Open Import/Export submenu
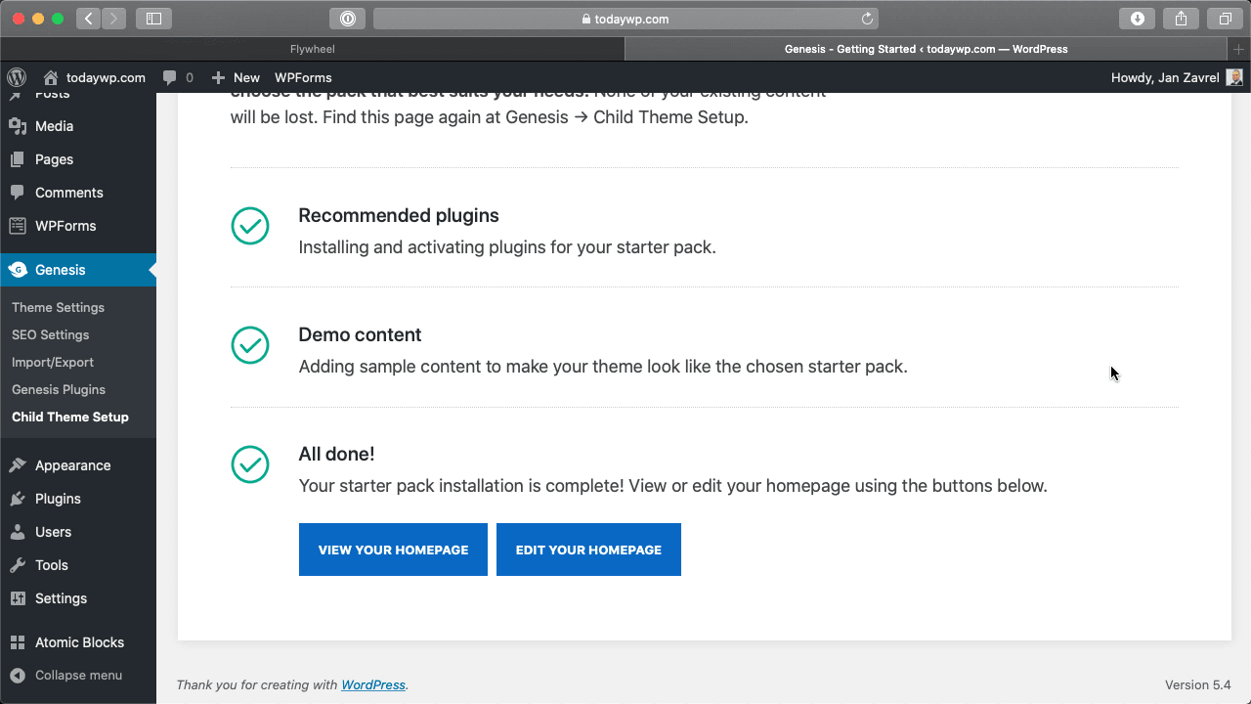The height and width of the screenshot is (704, 1251). (53, 362)
